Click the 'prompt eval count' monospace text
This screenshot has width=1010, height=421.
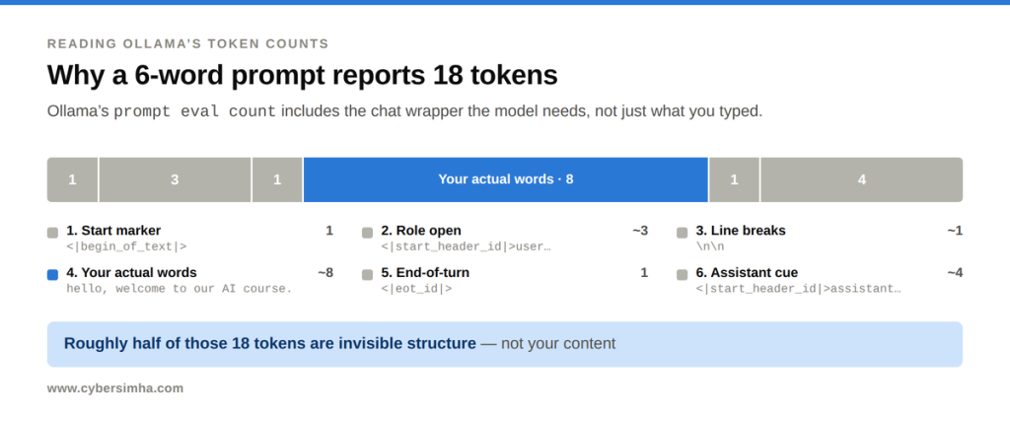click(195, 111)
